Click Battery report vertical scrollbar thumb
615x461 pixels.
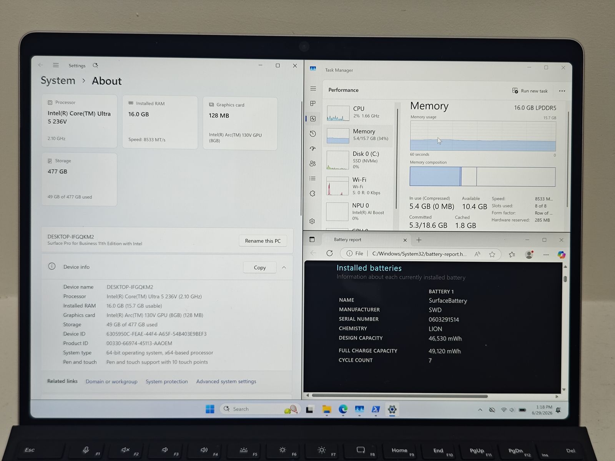pos(565,279)
